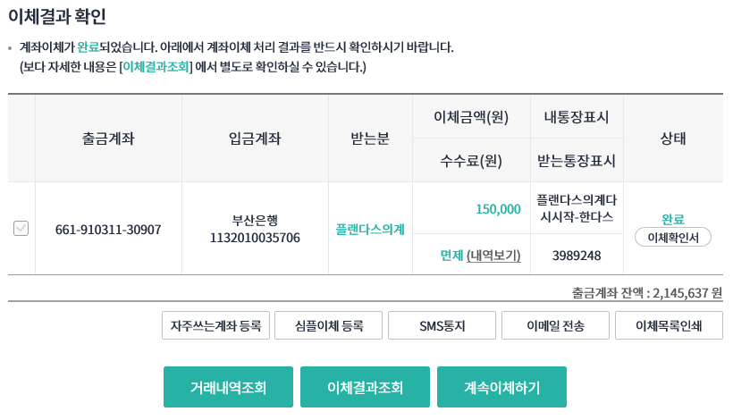Continue with the 계속이체하기 button
Screen dimensions: 733x420
[501, 387]
